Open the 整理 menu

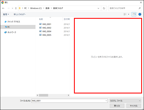click(6, 14)
